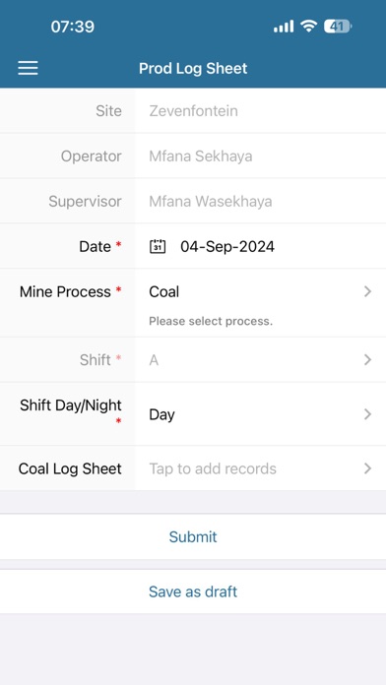This screenshot has width=386, height=685.
Task: Open Coal Log Sheet records chevron
Action: tap(367, 468)
